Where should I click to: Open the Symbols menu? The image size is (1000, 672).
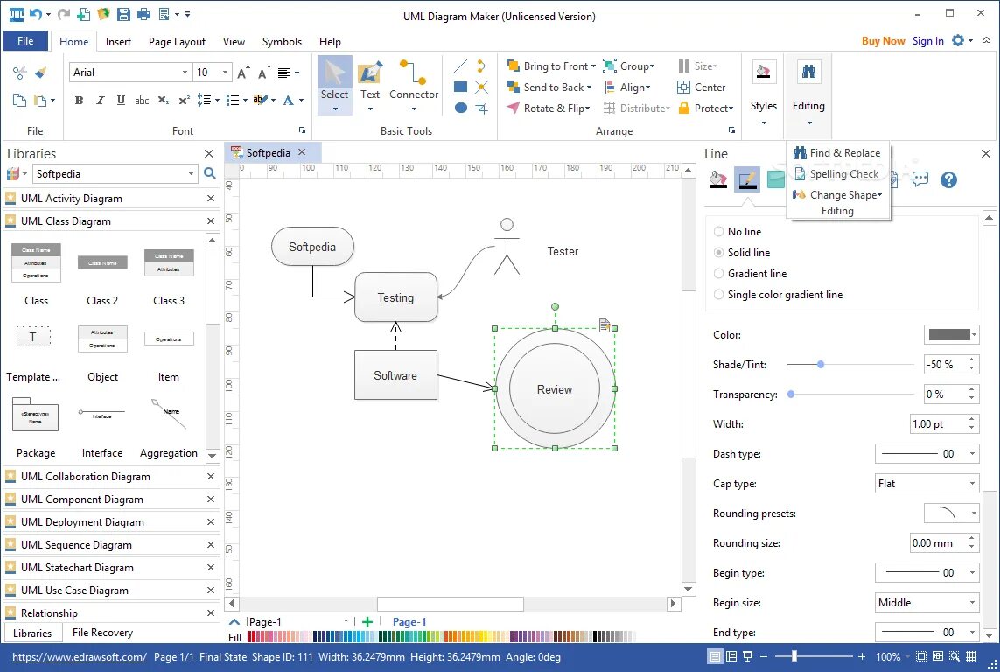tap(282, 41)
